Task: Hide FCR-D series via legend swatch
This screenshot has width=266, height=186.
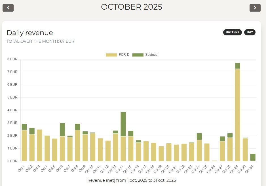Action: (x=111, y=55)
